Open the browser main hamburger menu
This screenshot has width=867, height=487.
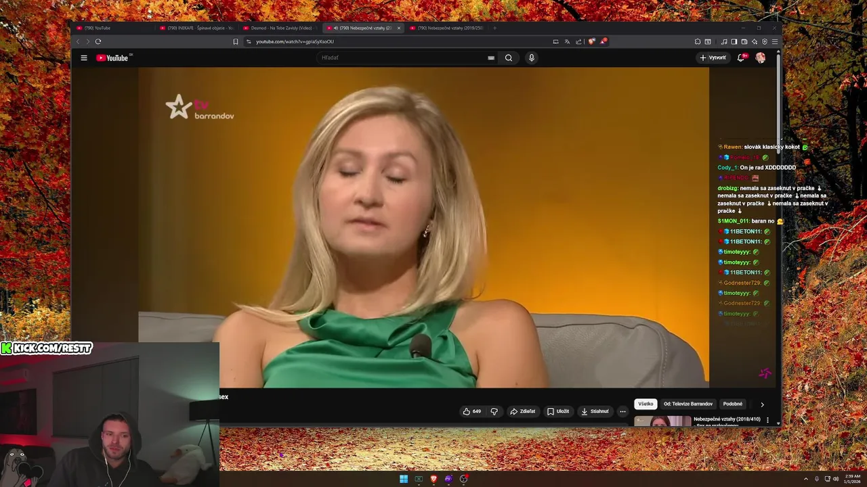pos(775,41)
